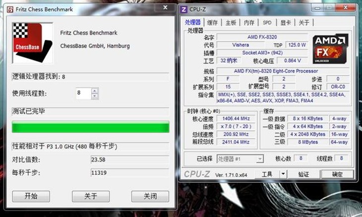Click the code name Vishera
The image size is (362, 217).
[x=241, y=45]
